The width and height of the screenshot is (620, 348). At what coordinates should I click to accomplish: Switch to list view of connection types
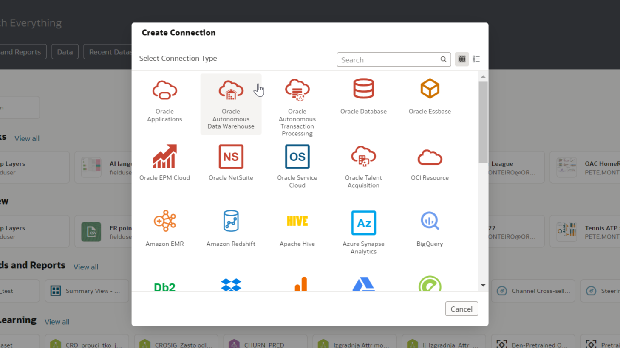click(x=476, y=59)
